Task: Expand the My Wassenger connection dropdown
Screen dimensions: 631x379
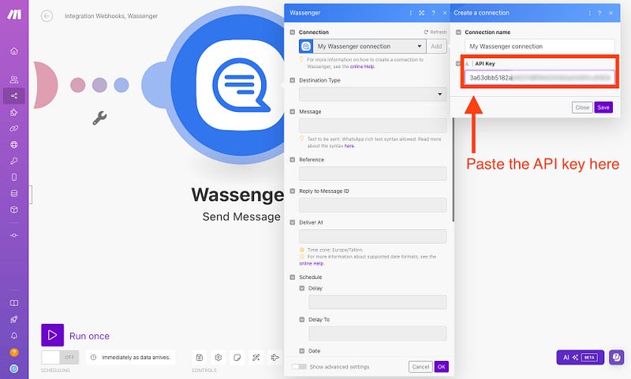Action: coord(420,46)
